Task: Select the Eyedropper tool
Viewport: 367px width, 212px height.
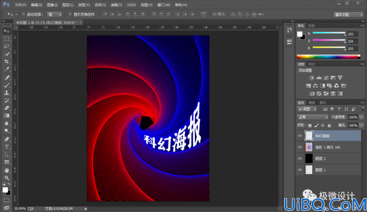Action: pos(7,69)
